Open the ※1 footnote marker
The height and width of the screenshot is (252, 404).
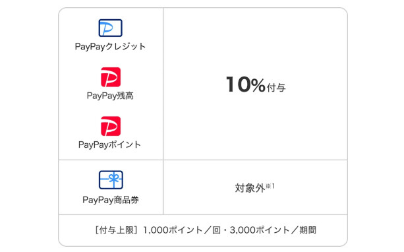[270, 186]
